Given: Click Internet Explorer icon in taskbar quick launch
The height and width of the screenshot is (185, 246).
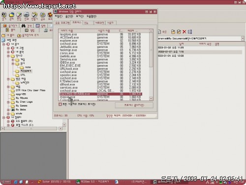Looking at the screenshot, I should point(16,182).
